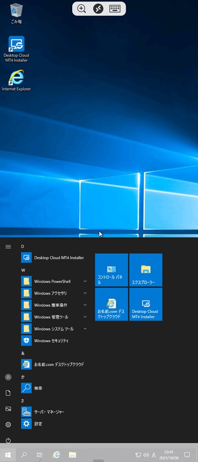Click the taskbar search magnifier
The width and height of the screenshot is (198, 462).
(x=24, y=455)
